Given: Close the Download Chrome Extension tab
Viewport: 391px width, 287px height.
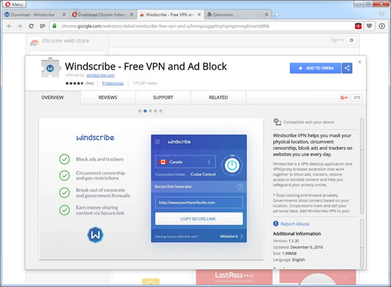Looking at the screenshot, I should 132,14.
